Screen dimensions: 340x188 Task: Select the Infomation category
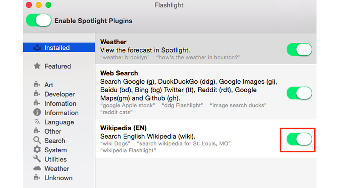pos(60,103)
